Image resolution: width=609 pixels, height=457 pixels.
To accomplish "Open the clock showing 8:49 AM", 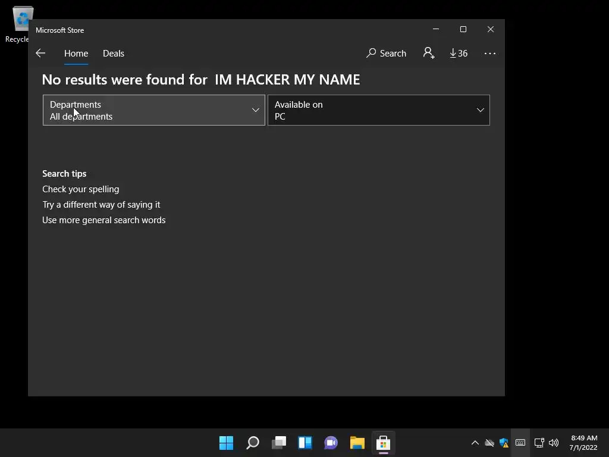I will [x=583, y=443].
